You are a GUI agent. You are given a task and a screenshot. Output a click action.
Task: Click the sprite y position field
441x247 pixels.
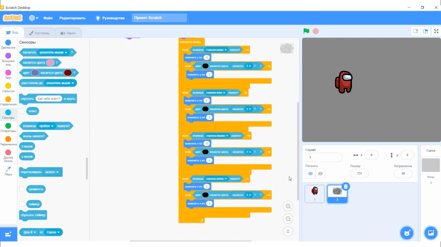[x=407, y=155]
